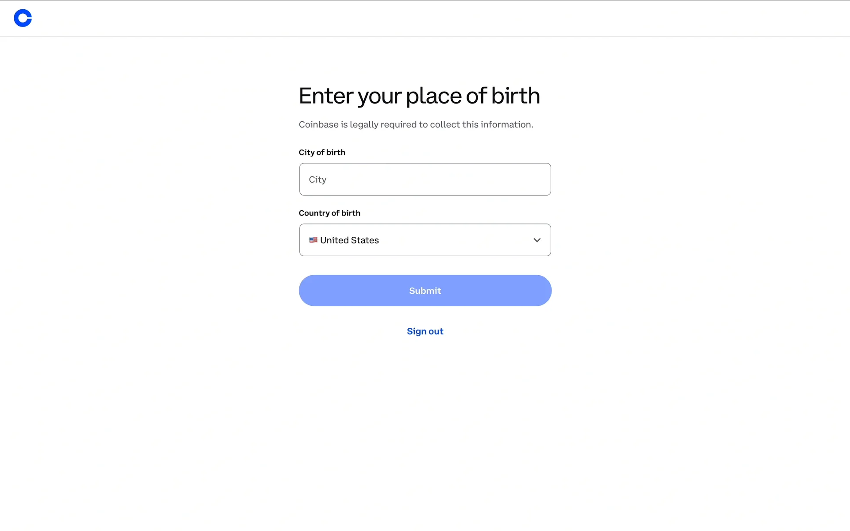Click the legally required information notice text
Image resolution: width=850 pixels, height=531 pixels.
point(415,124)
